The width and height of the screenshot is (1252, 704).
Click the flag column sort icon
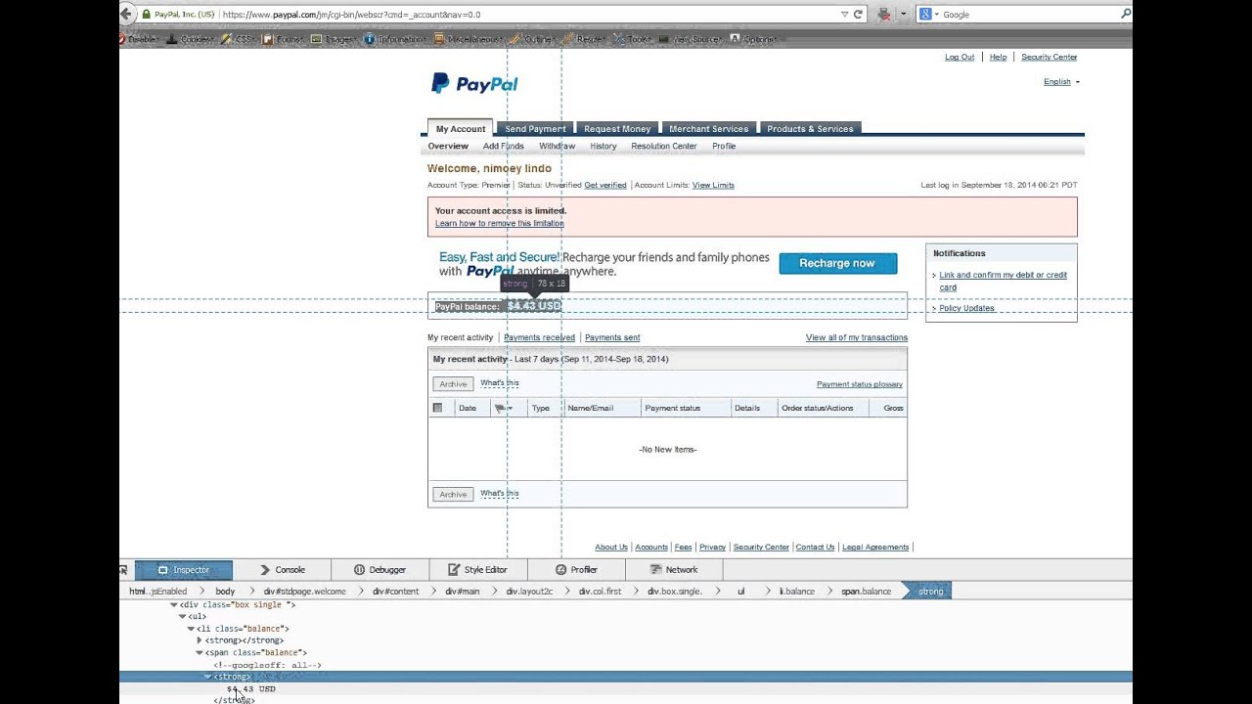[503, 408]
